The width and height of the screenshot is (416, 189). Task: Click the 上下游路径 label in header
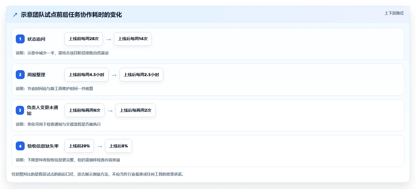(394, 13)
